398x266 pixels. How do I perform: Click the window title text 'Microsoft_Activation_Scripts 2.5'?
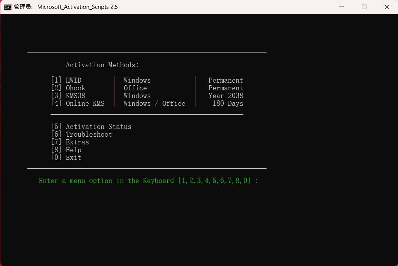point(78,7)
